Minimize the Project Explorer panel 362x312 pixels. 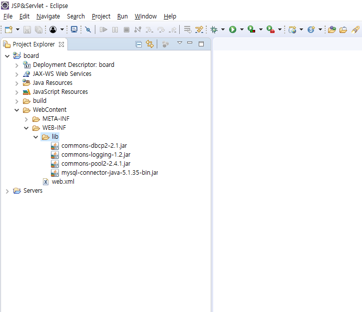click(x=190, y=43)
